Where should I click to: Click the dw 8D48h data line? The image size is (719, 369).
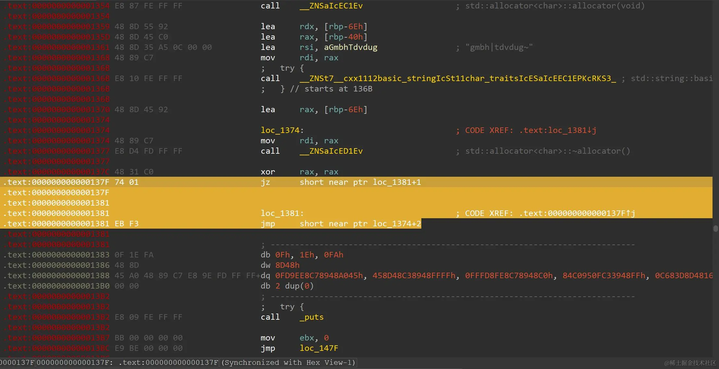pyautogui.click(x=280, y=265)
